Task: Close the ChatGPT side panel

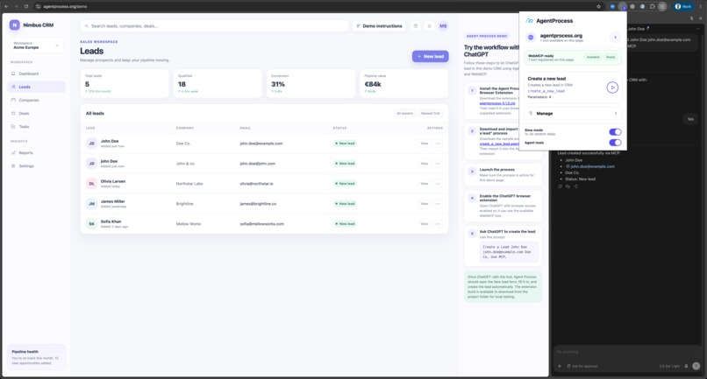Action: point(700,18)
